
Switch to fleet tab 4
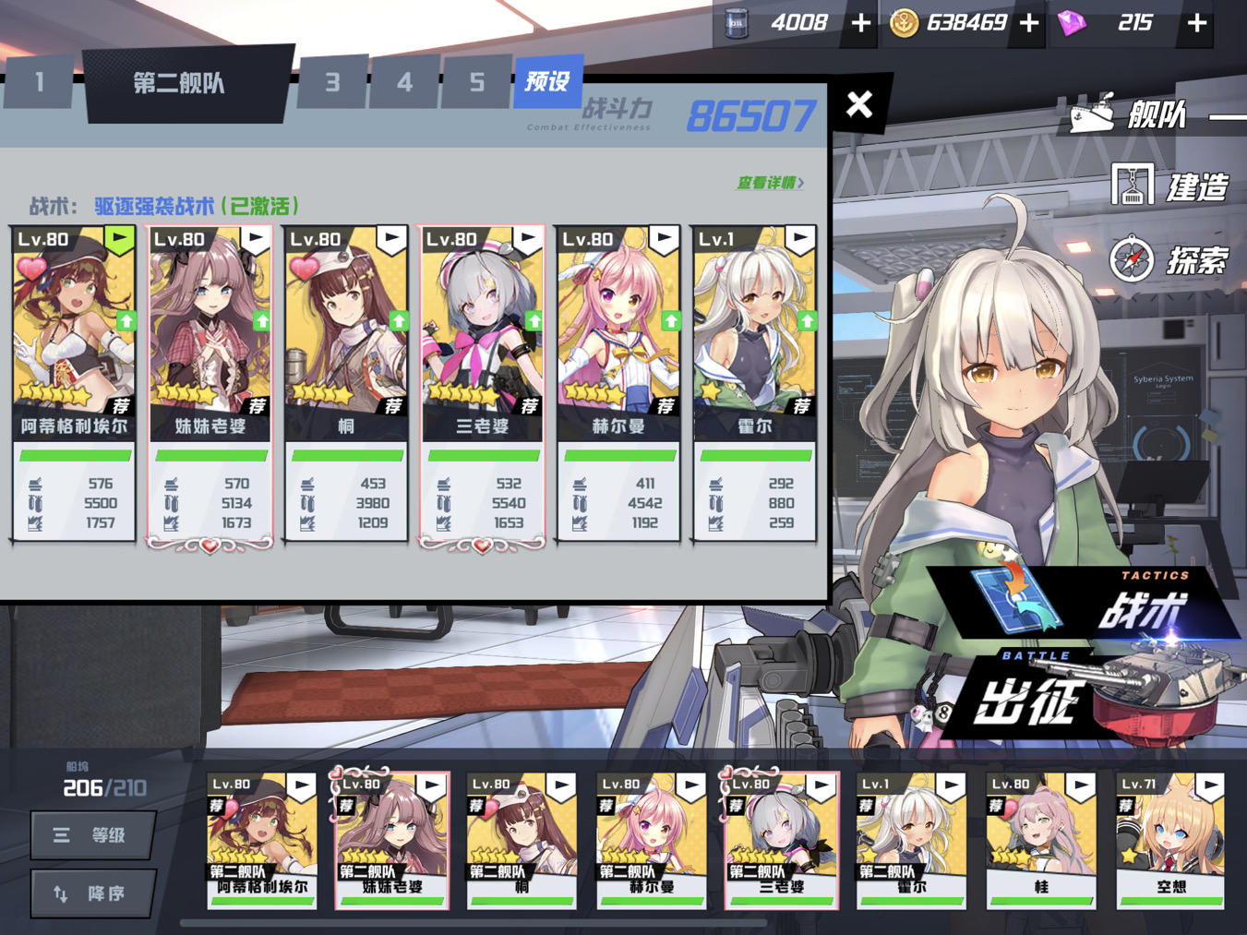coord(404,82)
